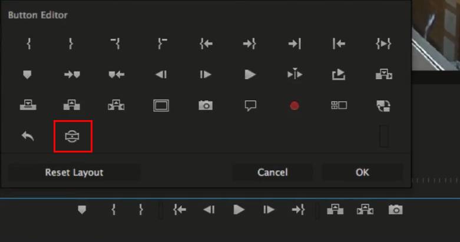This screenshot has height=242, width=460.
Task: Click Export Frame camera in bottom transport bar
Action: pos(396,210)
